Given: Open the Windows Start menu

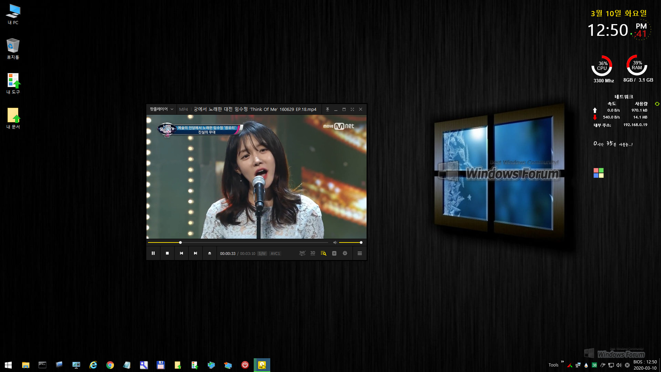Looking at the screenshot, I should click(x=8, y=365).
